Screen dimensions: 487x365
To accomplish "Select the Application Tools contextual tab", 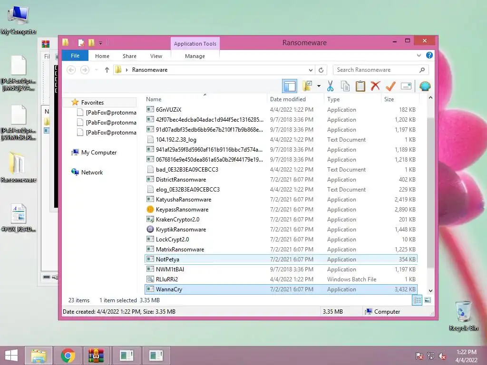I will [x=195, y=44].
